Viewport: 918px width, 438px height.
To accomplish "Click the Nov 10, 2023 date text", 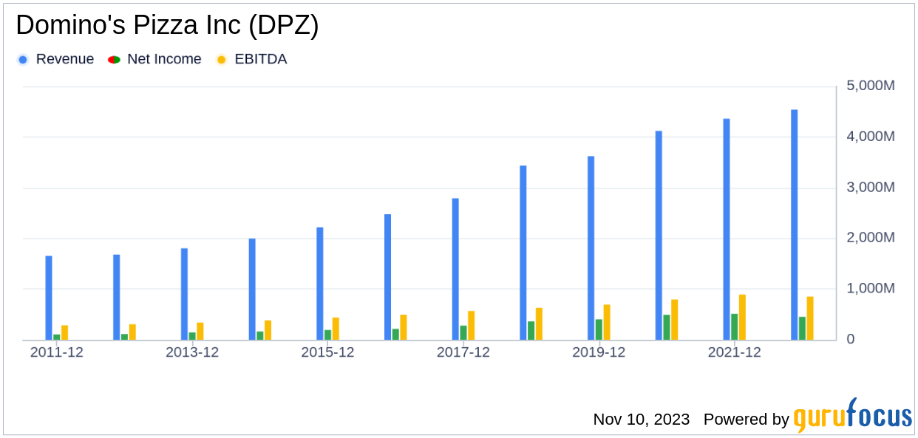I will [x=642, y=420].
